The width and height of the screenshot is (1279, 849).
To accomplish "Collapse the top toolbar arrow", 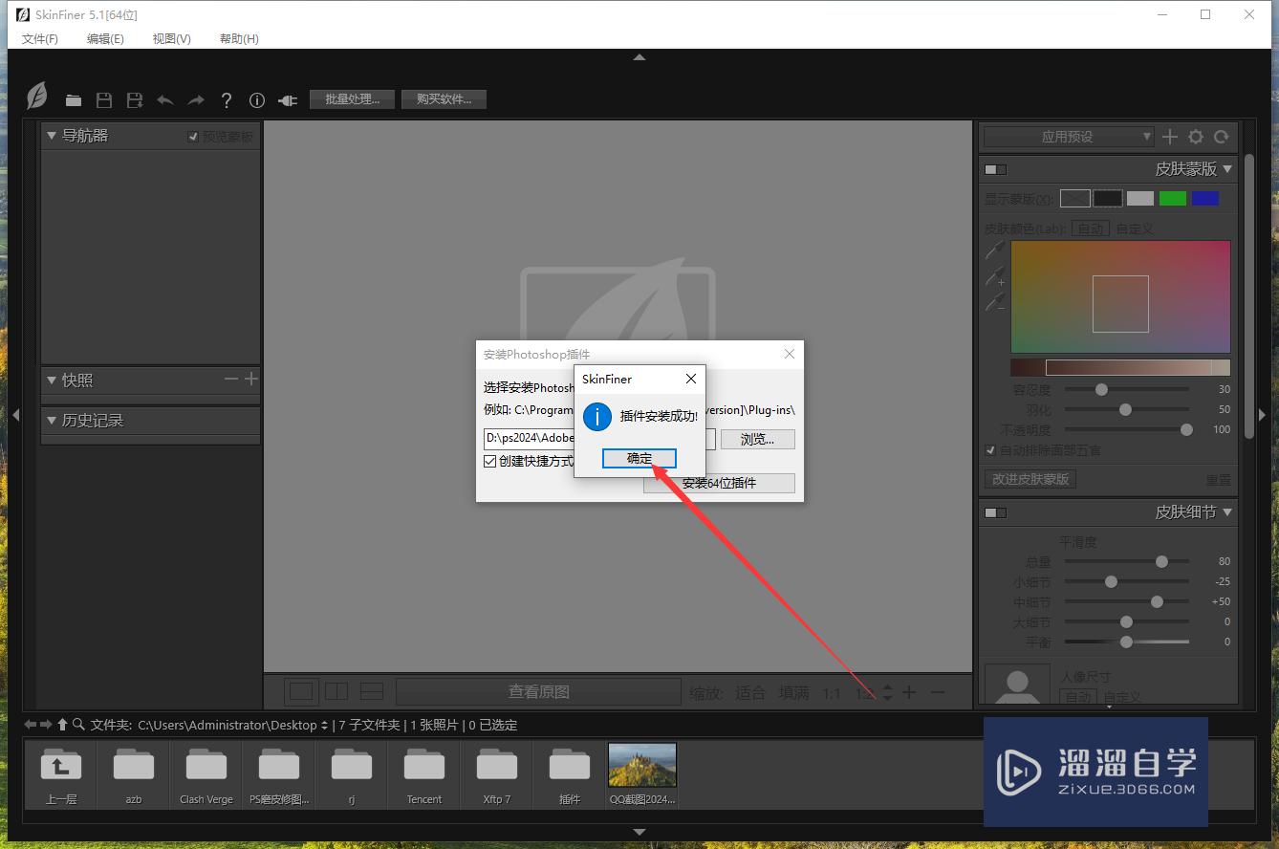I will point(639,57).
